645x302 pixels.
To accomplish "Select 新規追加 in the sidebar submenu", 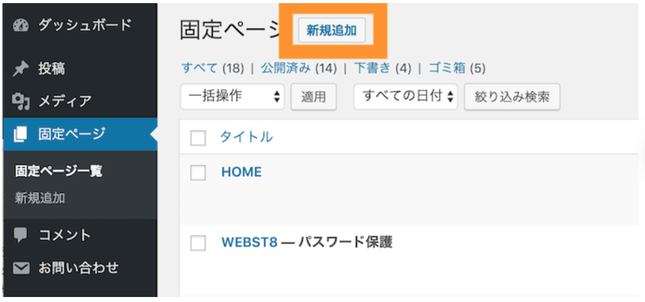I will (40, 198).
